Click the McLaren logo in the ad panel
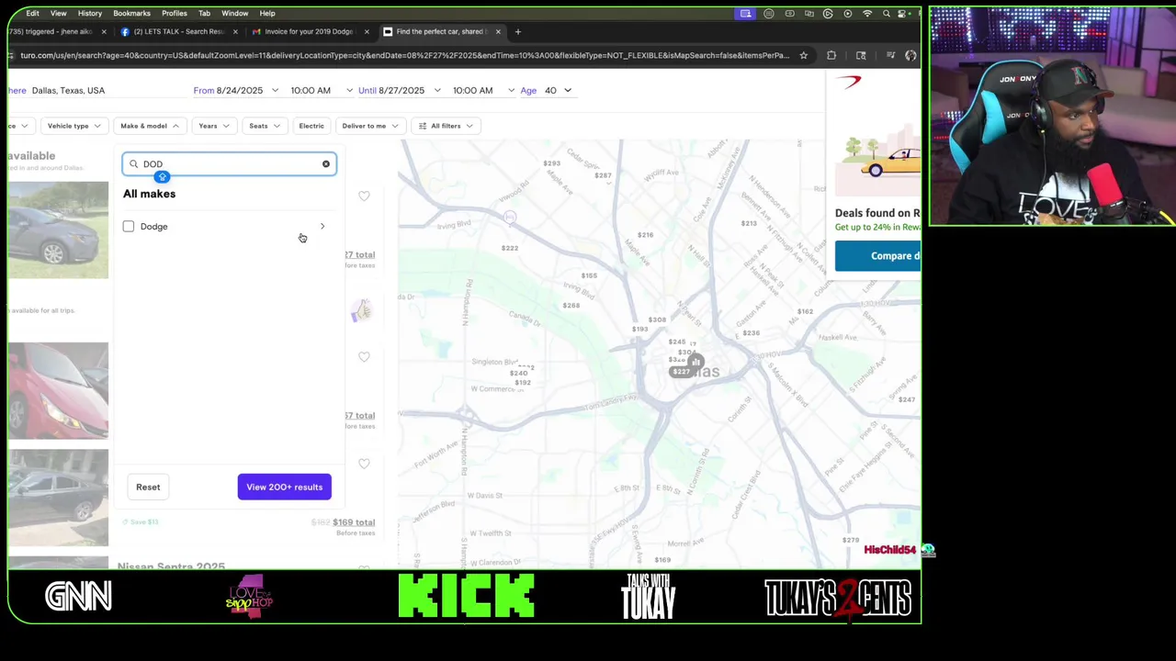Viewport: 1176px width, 661px height. click(850, 82)
